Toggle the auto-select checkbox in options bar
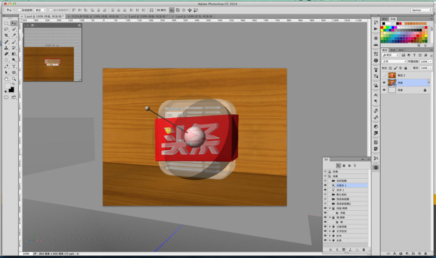The width and height of the screenshot is (436, 258). (19, 10)
